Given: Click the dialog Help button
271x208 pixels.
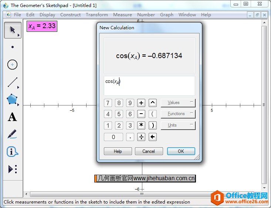Looking at the screenshot, I should click(x=118, y=151).
